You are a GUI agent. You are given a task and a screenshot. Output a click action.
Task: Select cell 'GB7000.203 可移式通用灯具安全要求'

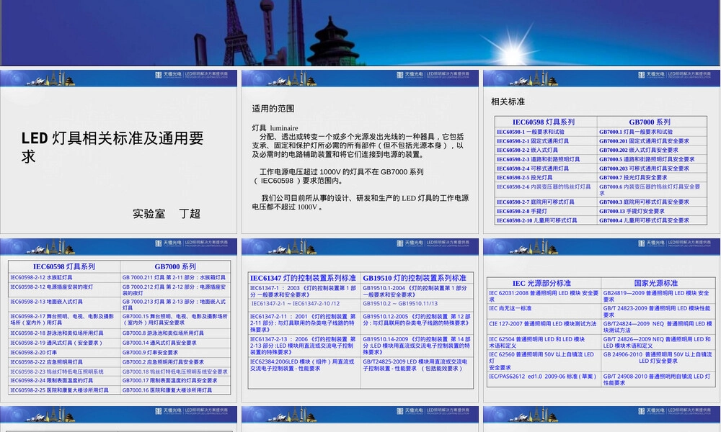[x=652, y=168]
